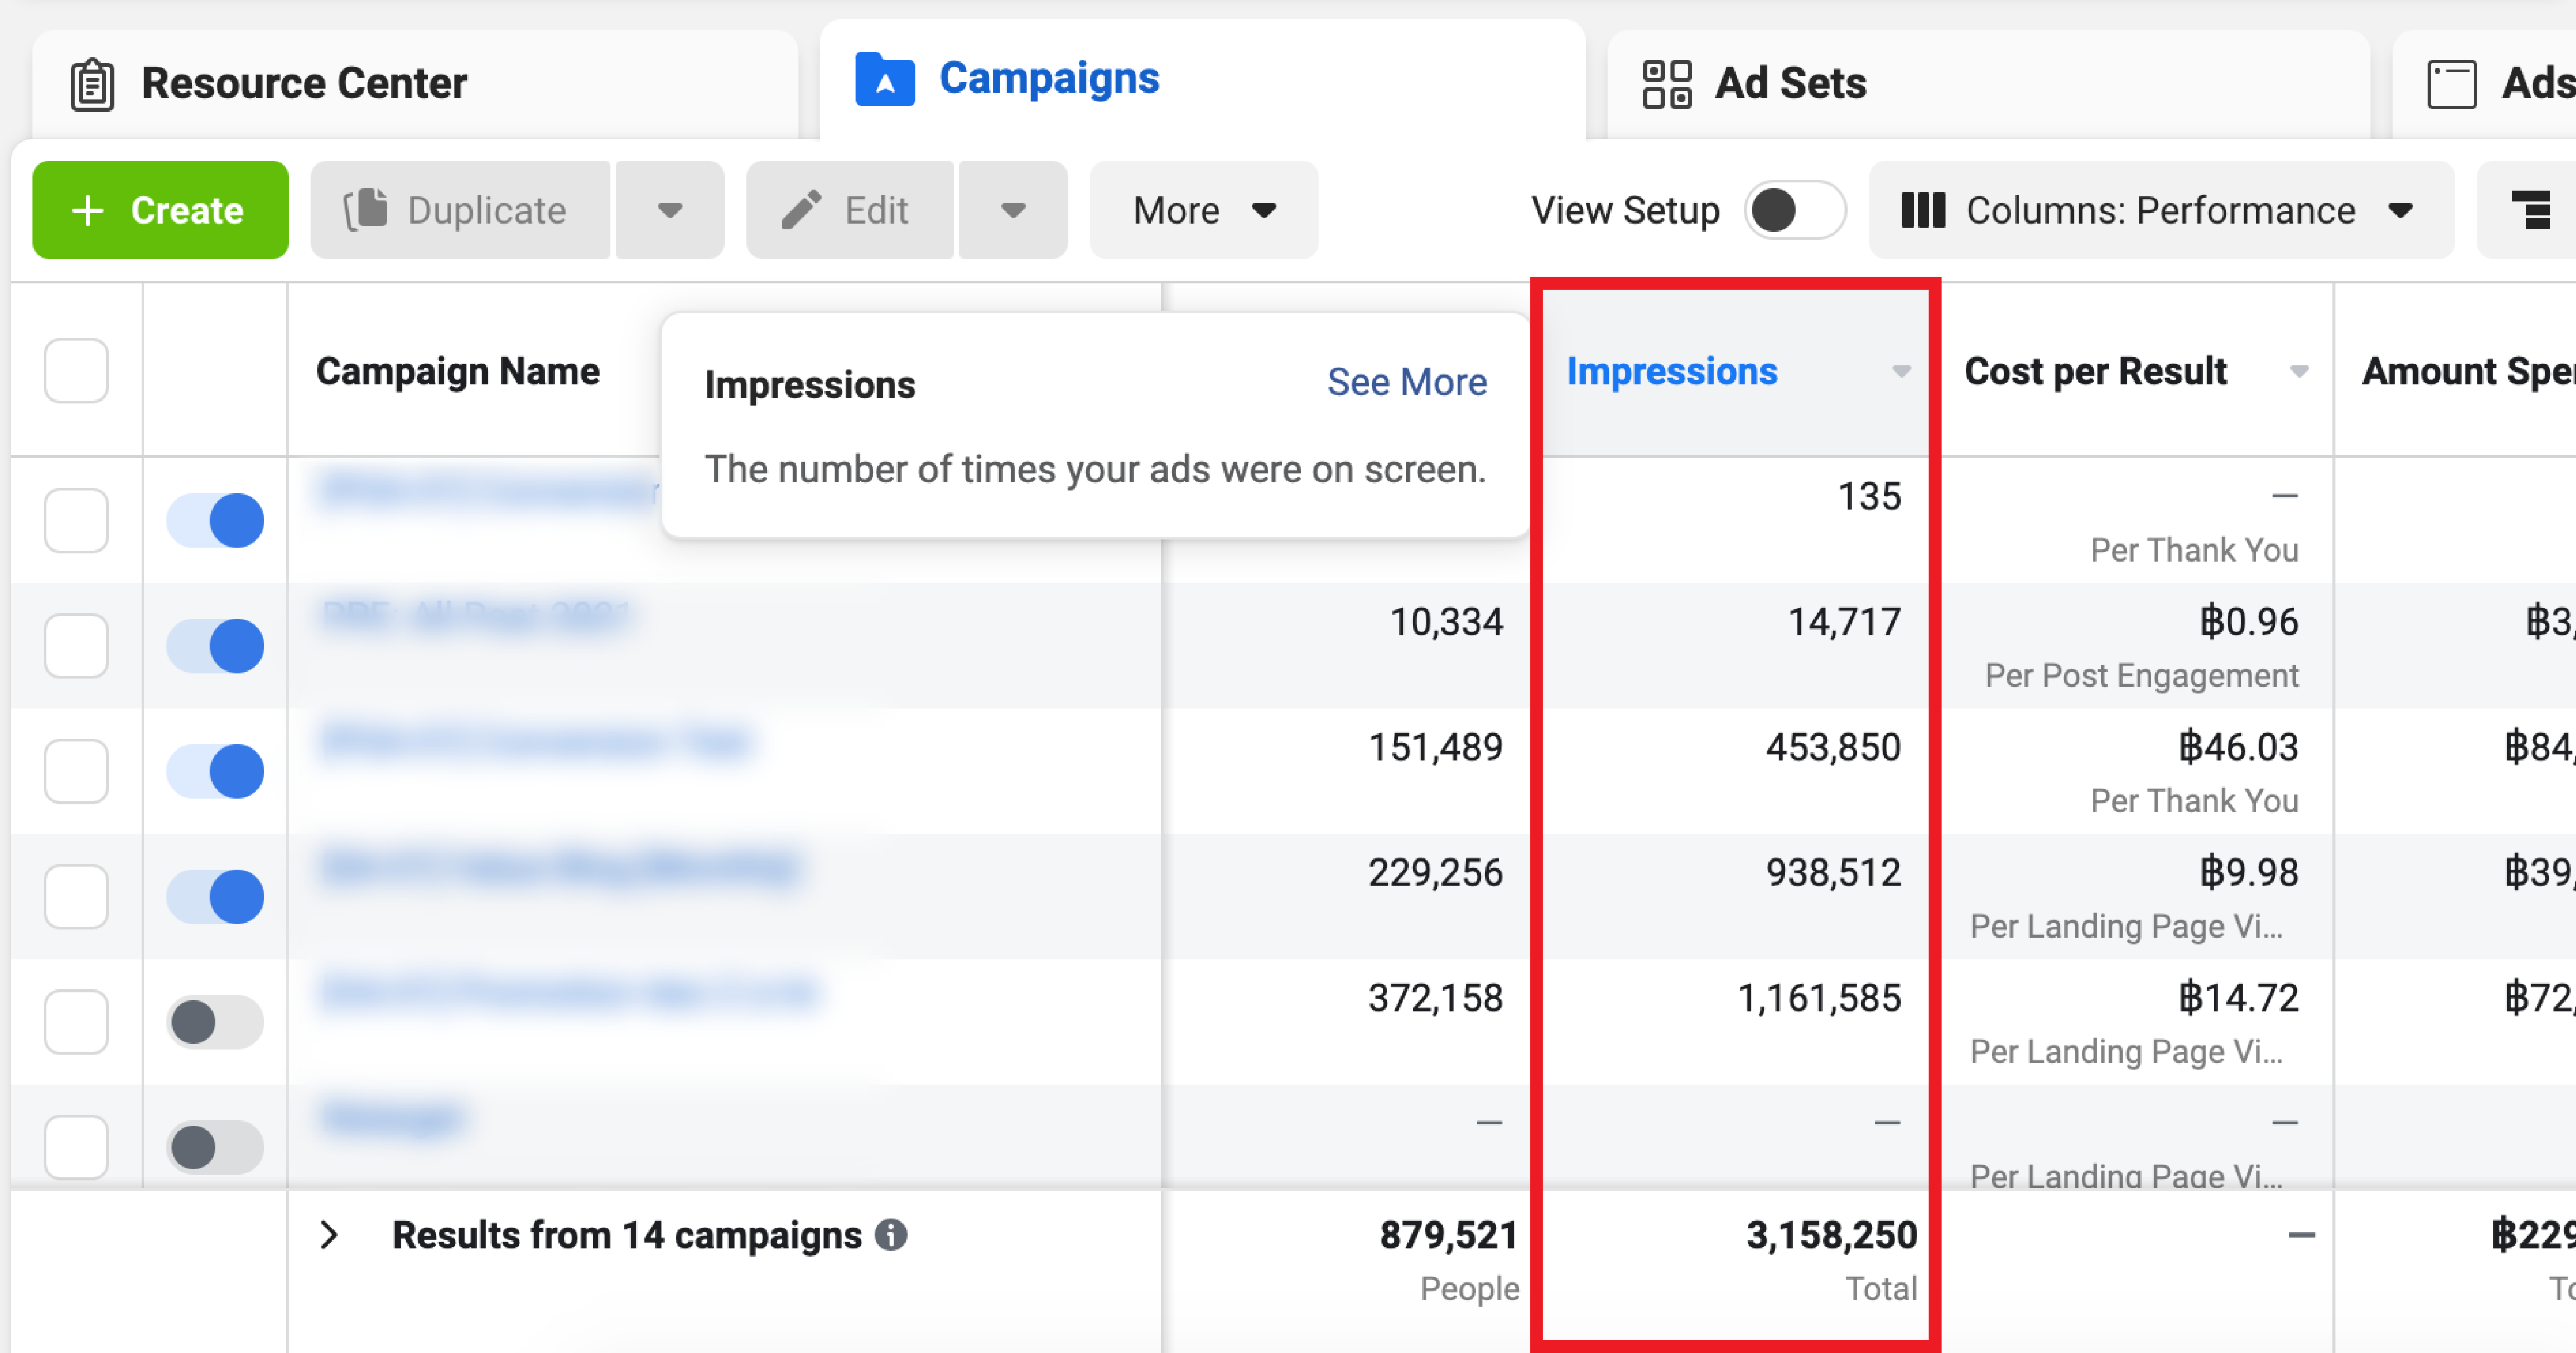The width and height of the screenshot is (2576, 1353).
Task: Open the Duplicate dropdown arrow
Action: pyautogui.click(x=670, y=210)
